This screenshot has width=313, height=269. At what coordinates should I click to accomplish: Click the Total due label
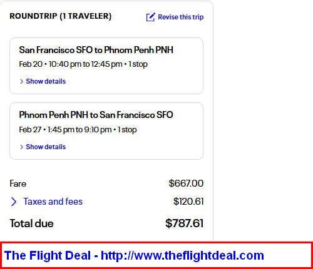31,223
